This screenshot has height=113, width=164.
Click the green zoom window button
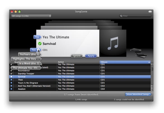(20, 12)
